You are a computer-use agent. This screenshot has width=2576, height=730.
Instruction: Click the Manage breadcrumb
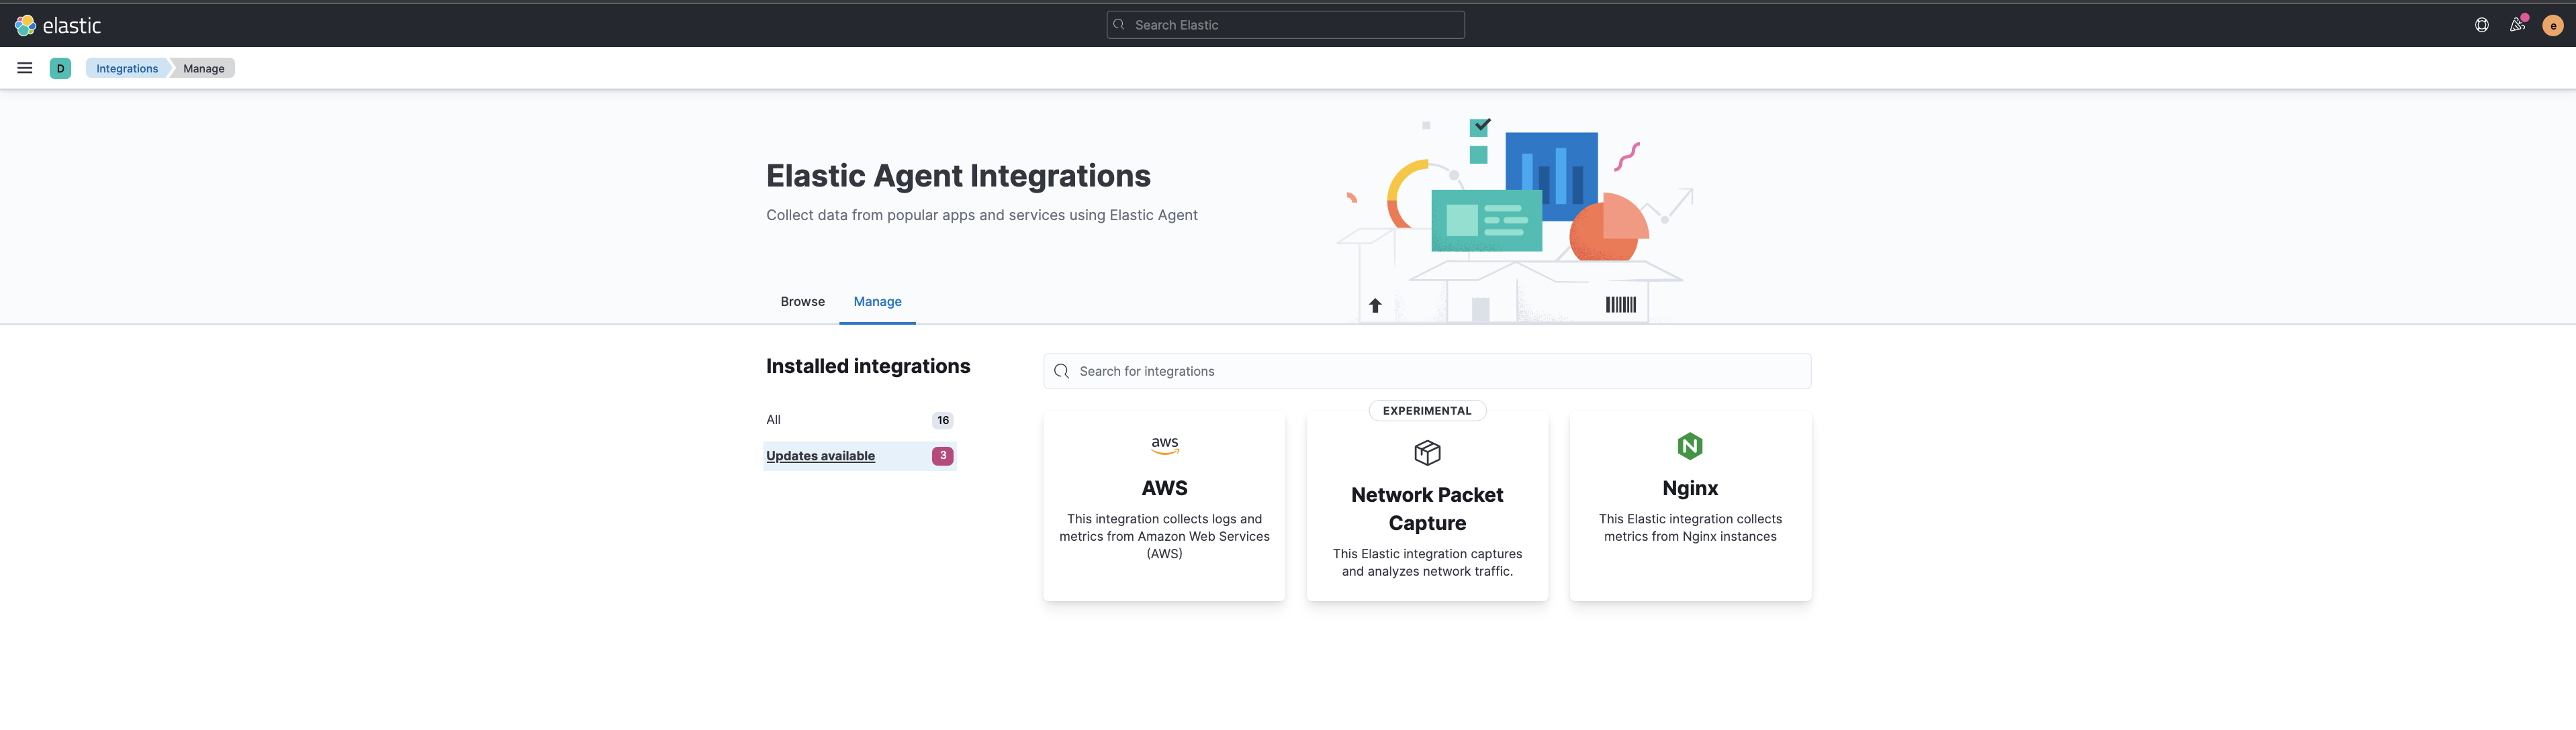204,68
